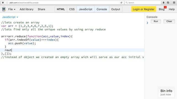This screenshot has height=99, width=177.
Task: Click the '//instead of object' comment line
Action: [x=72, y=57]
